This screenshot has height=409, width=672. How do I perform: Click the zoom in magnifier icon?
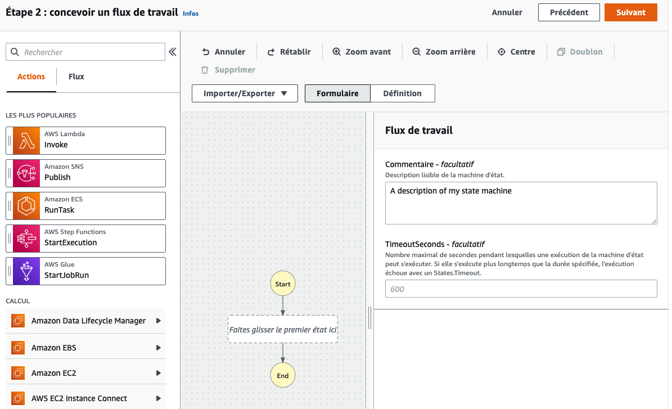click(337, 51)
